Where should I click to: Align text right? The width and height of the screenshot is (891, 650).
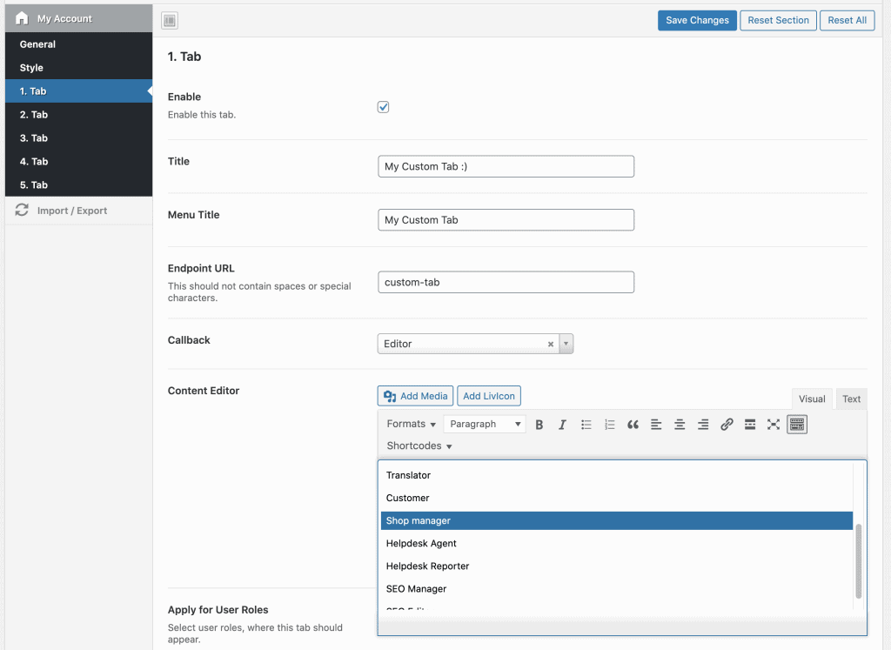click(703, 425)
